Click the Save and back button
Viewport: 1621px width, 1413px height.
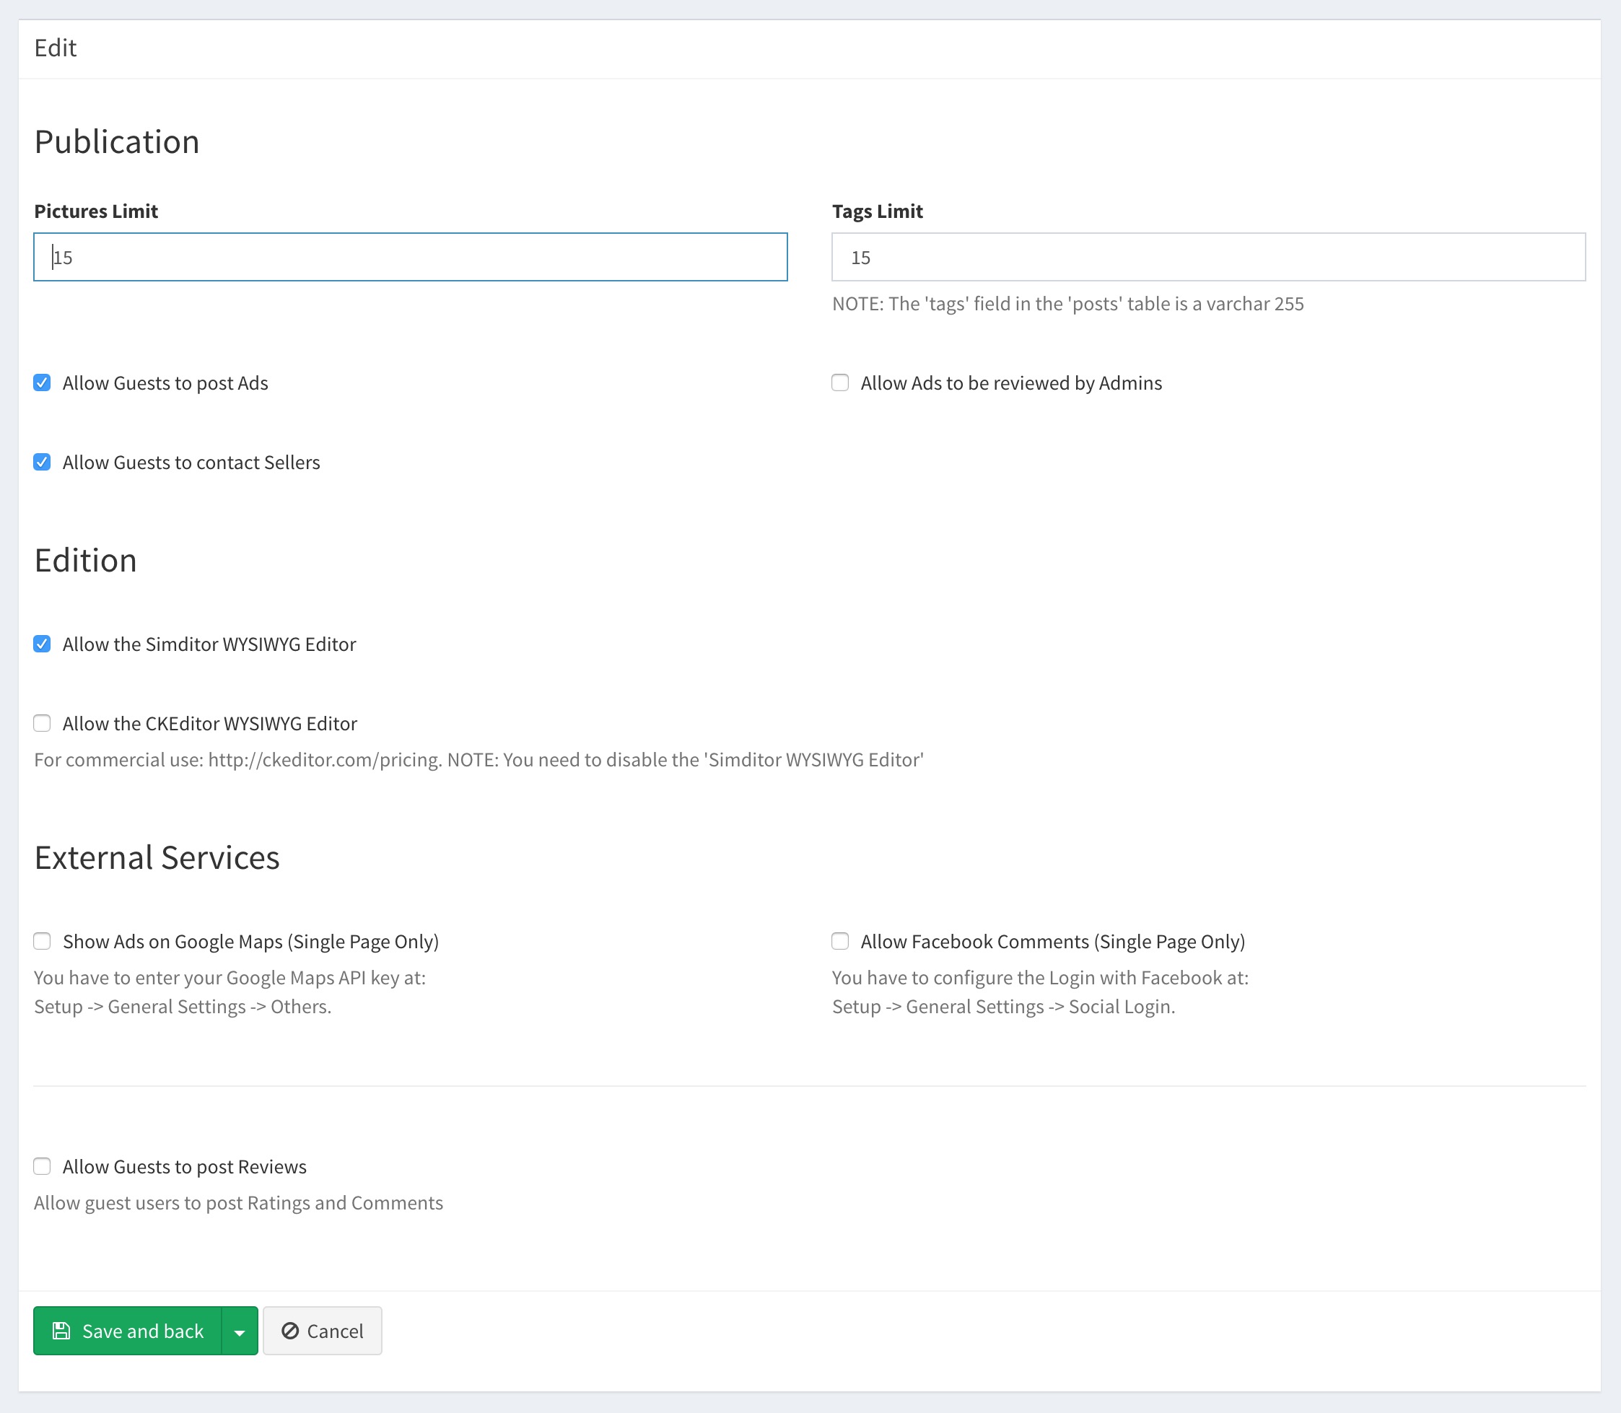click(128, 1331)
